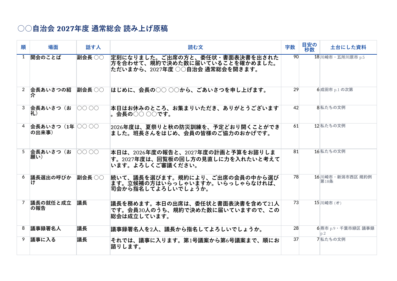Select the "土台にした資料" column header
397x281 pixels.
pyautogui.click(x=348, y=47)
